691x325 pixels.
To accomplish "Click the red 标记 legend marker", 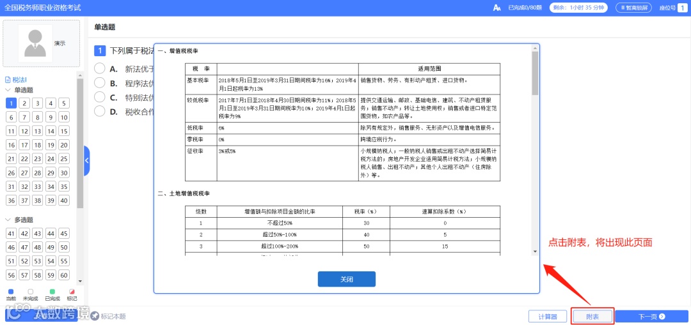I will pyautogui.click(x=72, y=291).
